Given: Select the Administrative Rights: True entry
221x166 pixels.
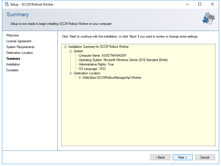Looking at the screenshot, I should [96, 64].
